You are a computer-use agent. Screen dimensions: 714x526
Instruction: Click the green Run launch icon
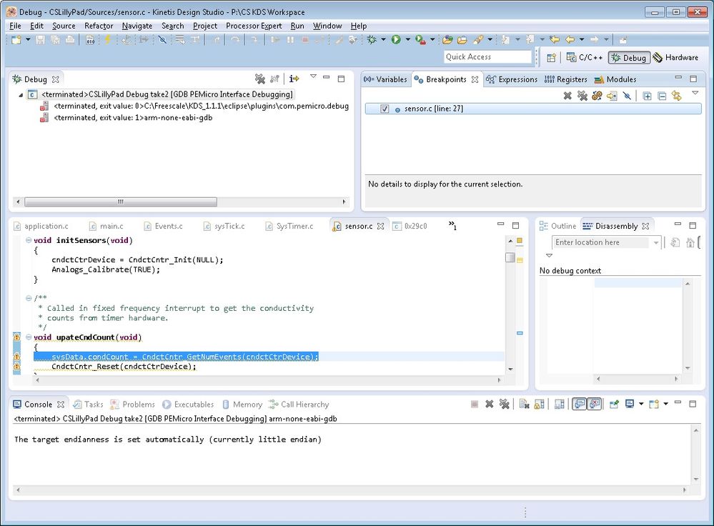point(396,40)
